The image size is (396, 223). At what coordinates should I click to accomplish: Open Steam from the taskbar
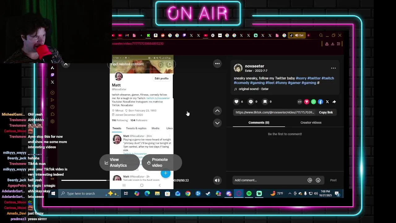tap(208, 194)
